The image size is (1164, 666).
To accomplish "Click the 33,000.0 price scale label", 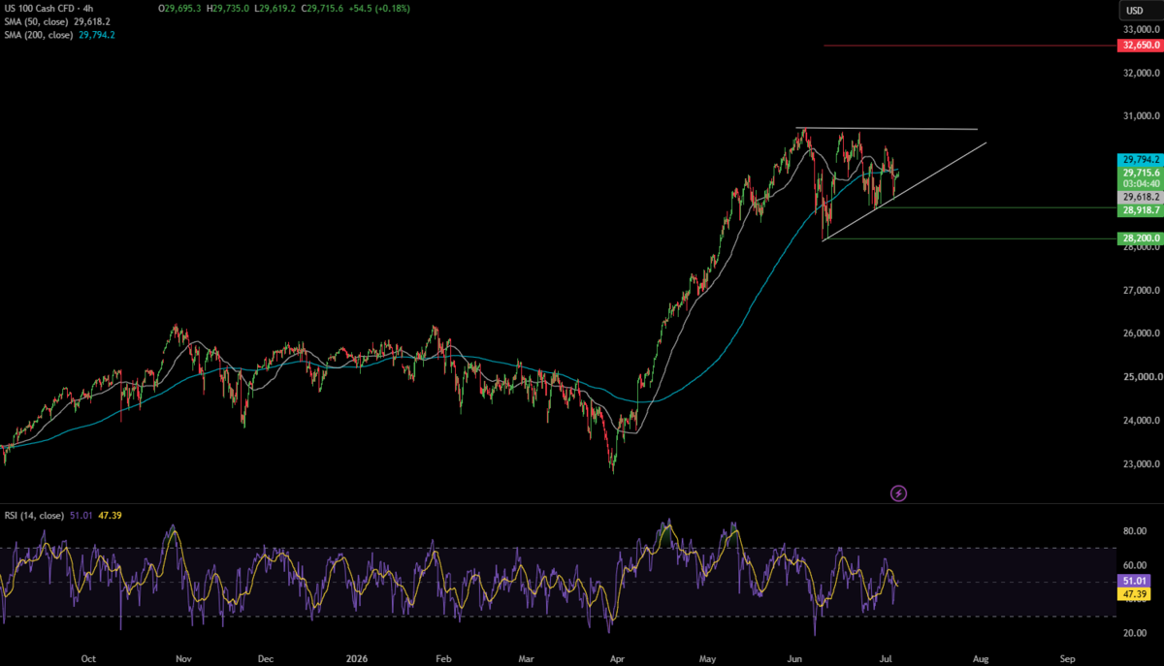I will coord(1141,30).
